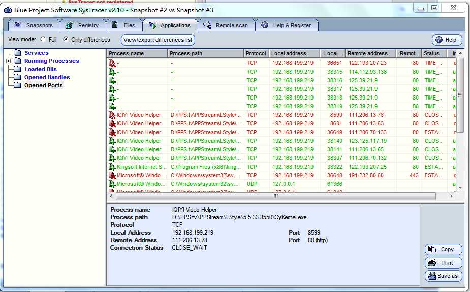Image resolution: width=470 pixels, height=292 pixels.
Task: Click the camera icon on Snapshots tab
Action: [x=18, y=25]
